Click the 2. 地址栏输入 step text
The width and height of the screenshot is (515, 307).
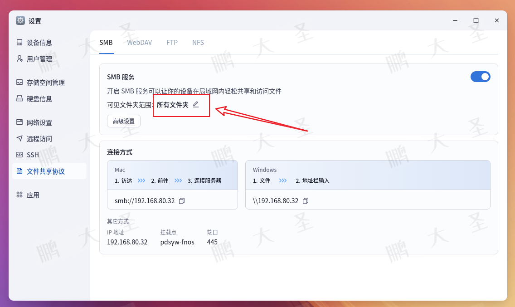pyautogui.click(x=312, y=181)
